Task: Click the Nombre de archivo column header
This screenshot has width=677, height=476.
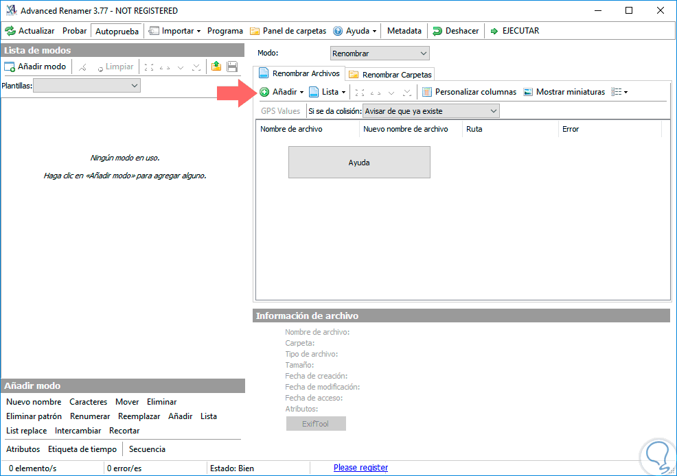Action: click(x=308, y=129)
